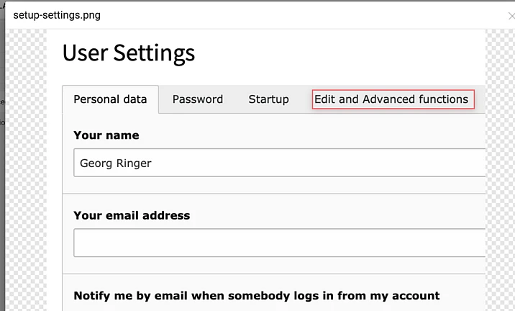The image size is (515, 311).
Task: Click the Georg Ringer text in name field
Action: (115, 163)
